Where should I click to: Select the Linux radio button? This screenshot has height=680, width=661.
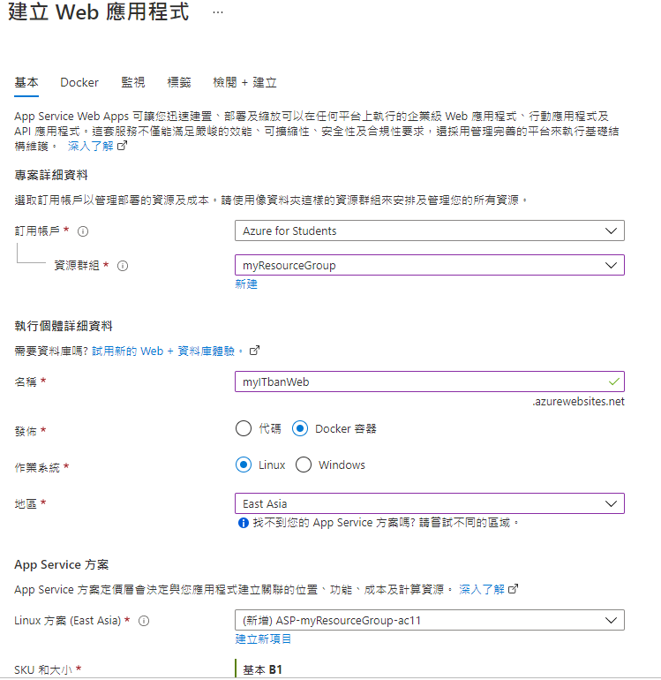click(x=244, y=465)
